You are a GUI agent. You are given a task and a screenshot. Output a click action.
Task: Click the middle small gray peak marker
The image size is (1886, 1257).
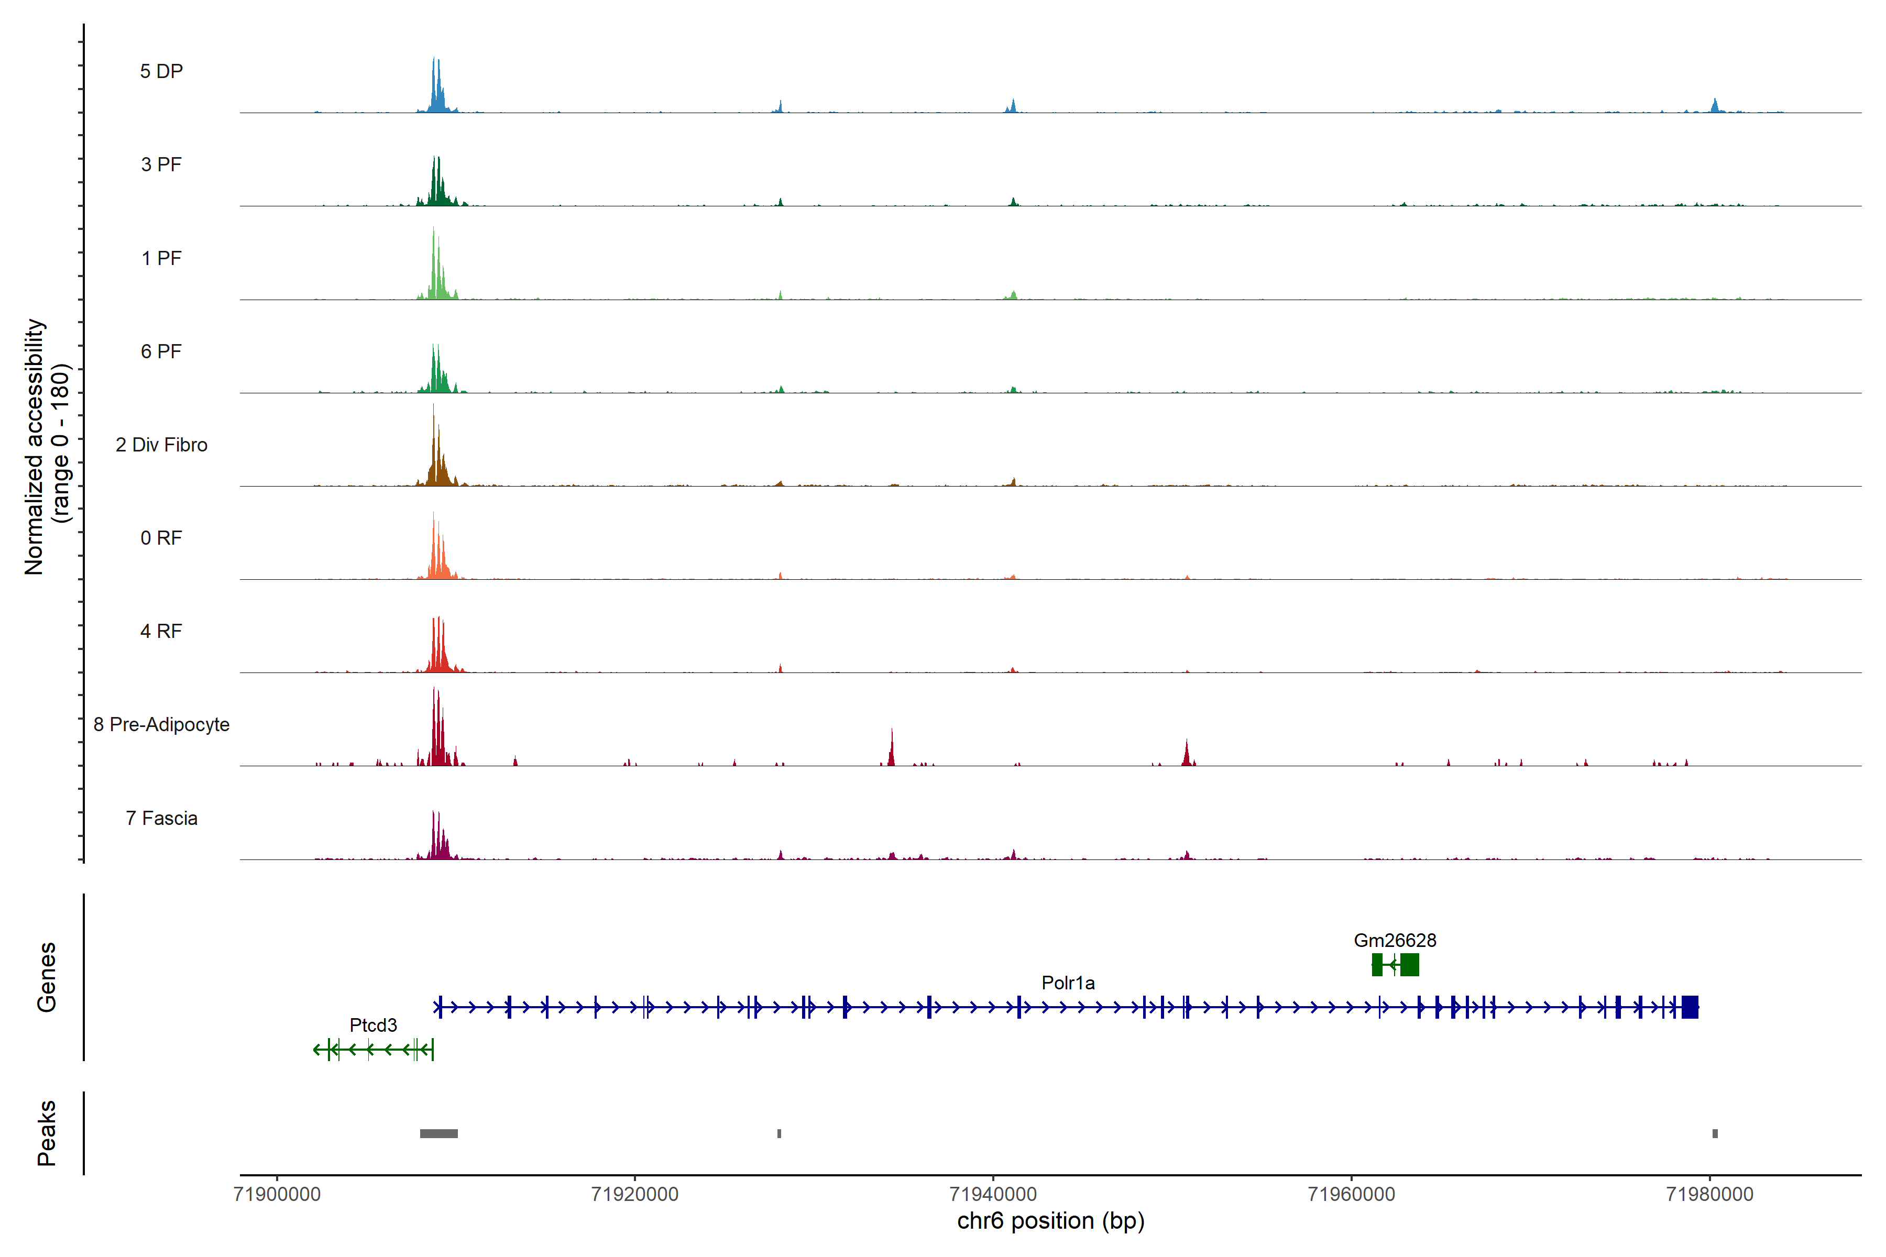778,1133
